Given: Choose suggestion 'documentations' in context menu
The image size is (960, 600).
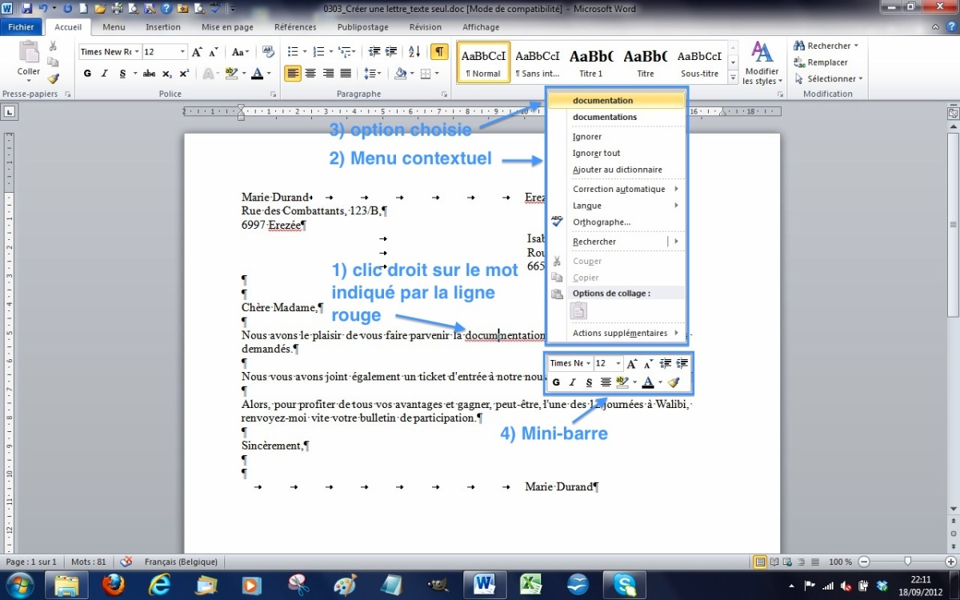Looking at the screenshot, I should pyautogui.click(x=605, y=117).
